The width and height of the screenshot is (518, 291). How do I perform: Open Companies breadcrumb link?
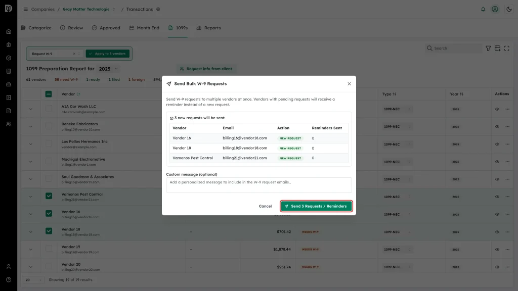(42, 9)
